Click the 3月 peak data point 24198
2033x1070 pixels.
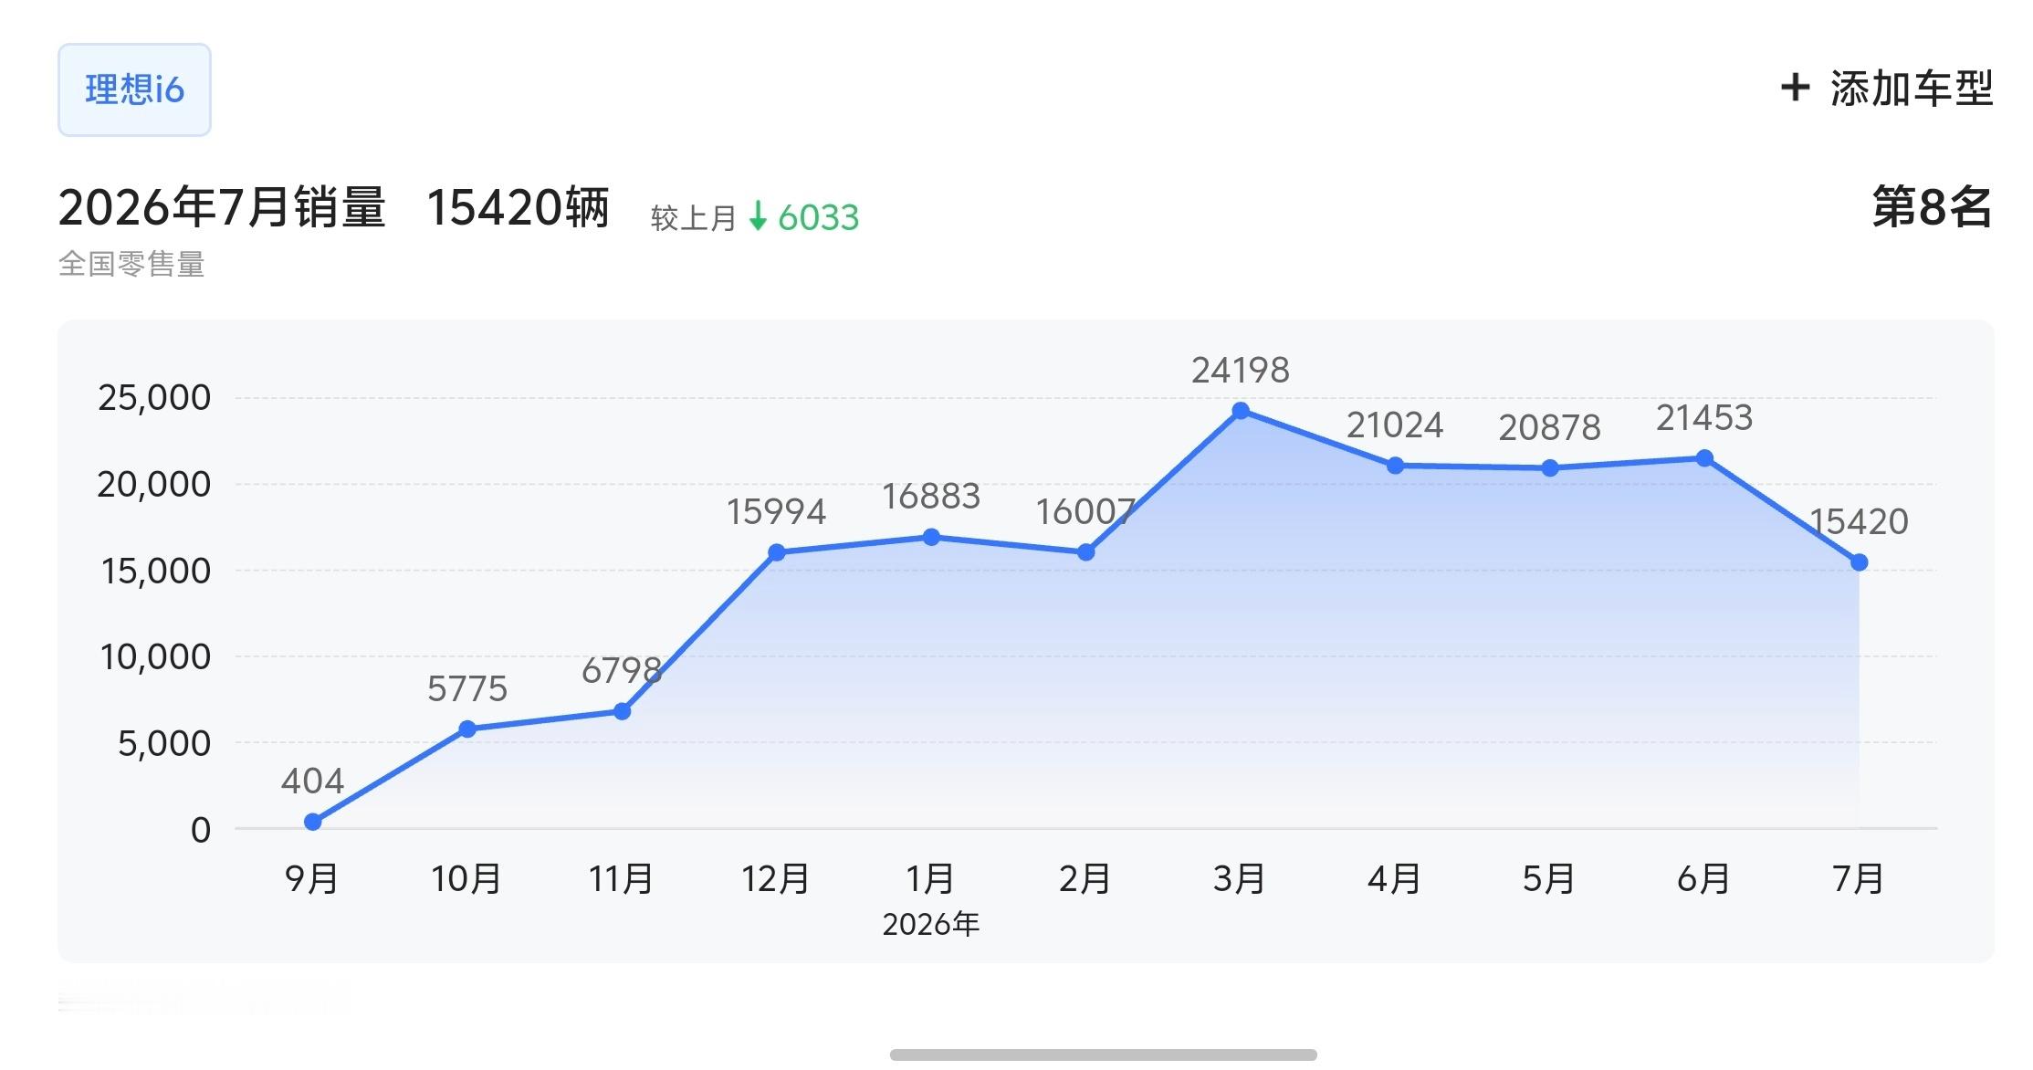[x=1241, y=411]
